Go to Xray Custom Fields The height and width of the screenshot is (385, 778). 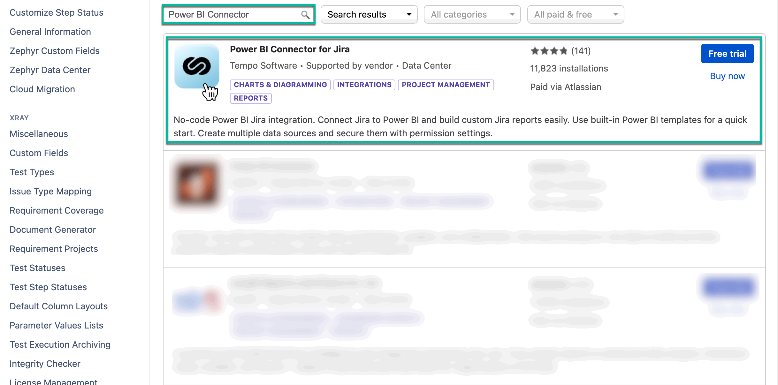(39, 153)
